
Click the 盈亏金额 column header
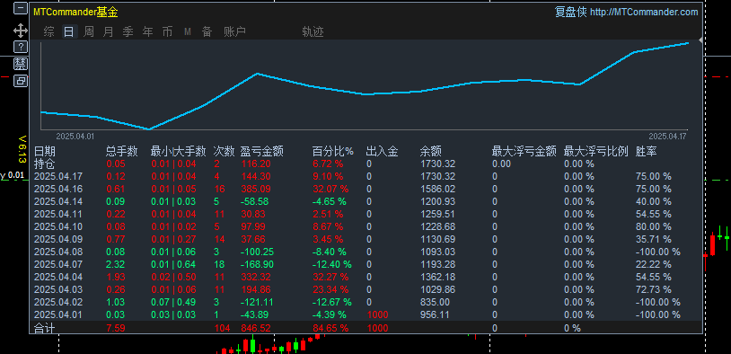pyautogui.click(x=262, y=151)
